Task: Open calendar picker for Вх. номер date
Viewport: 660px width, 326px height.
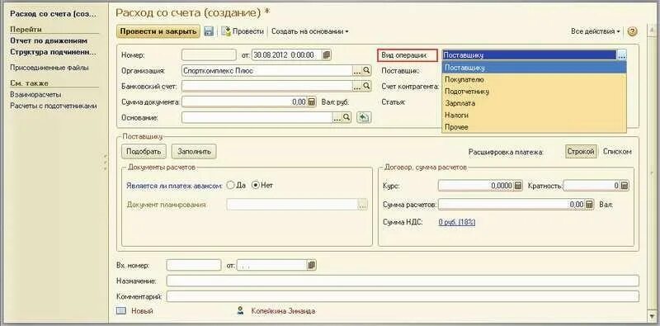Action: pyautogui.click(x=312, y=266)
